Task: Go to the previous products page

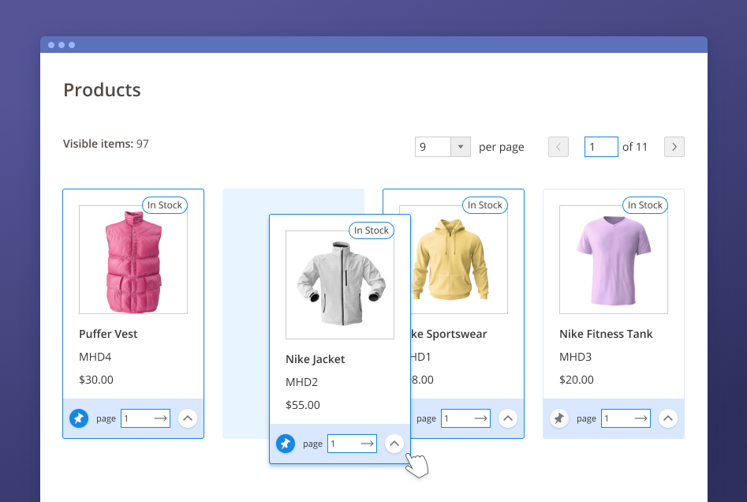Action: [x=558, y=147]
